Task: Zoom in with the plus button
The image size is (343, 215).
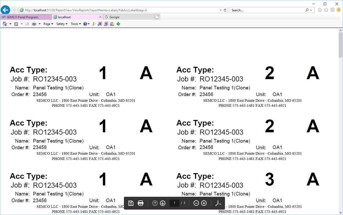Action: click(x=204, y=203)
